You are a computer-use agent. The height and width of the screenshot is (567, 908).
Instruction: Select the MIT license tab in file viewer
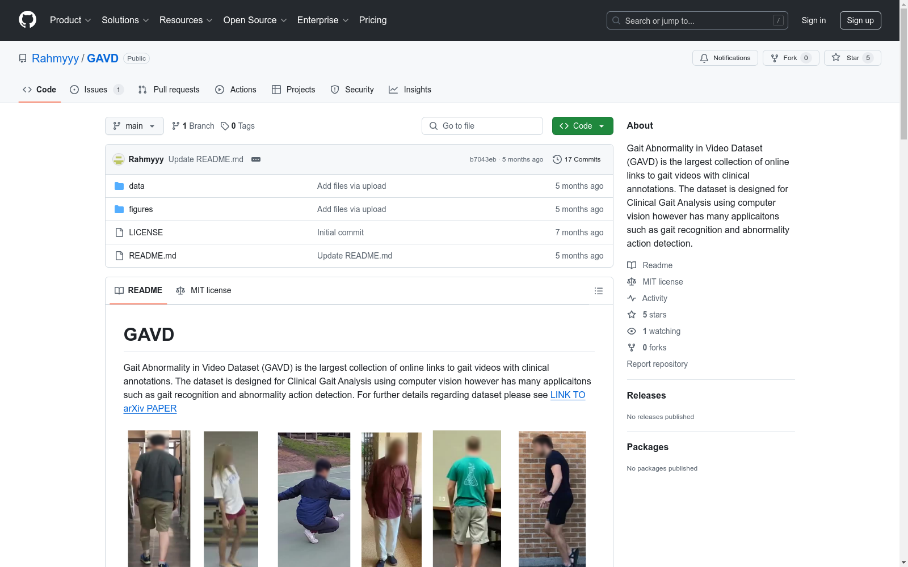pyautogui.click(x=204, y=290)
